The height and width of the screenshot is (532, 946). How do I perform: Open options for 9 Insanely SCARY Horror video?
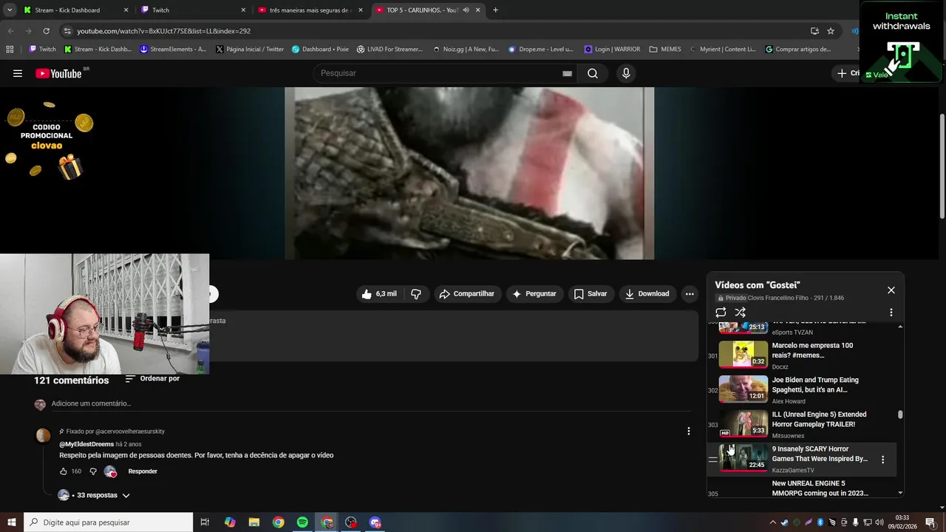[x=882, y=460]
